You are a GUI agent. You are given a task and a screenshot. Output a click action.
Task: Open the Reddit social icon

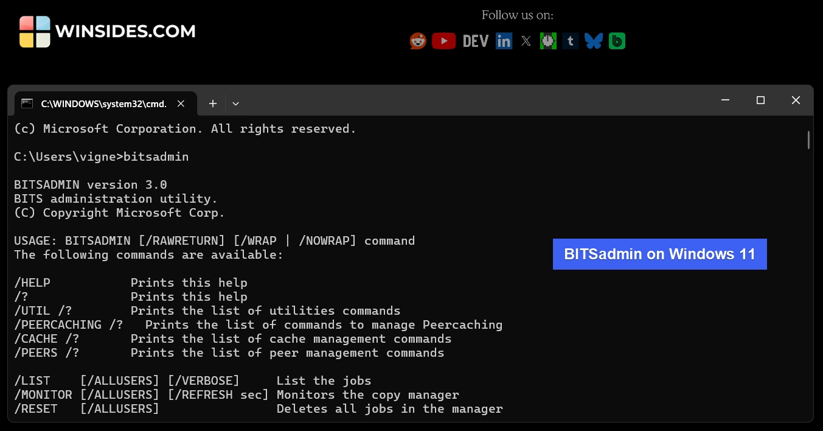coord(418,41)
